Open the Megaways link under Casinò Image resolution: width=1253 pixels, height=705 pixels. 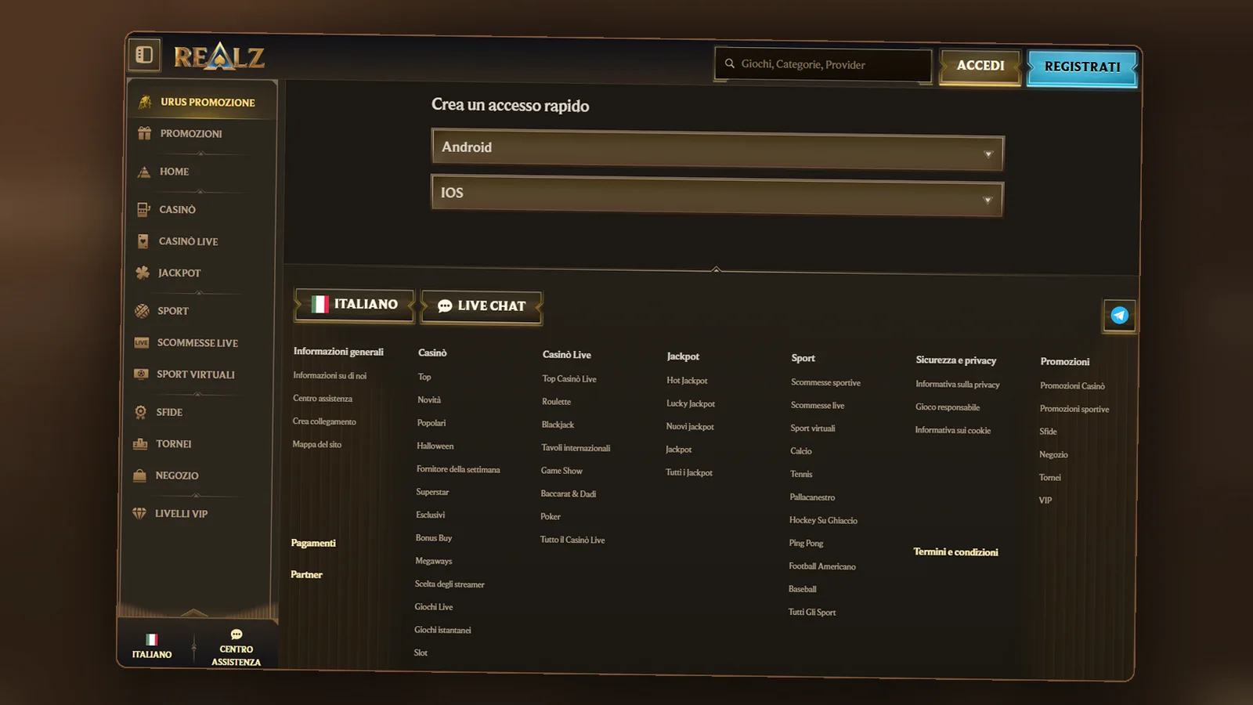(433, 561)
